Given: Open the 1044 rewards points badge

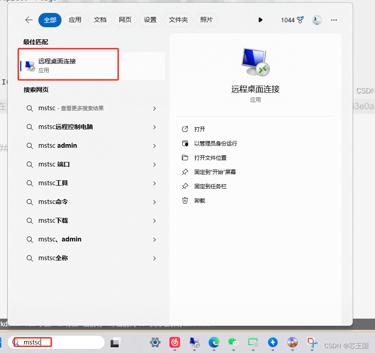Looking at the screenshot, I should (x=292, y=20).
